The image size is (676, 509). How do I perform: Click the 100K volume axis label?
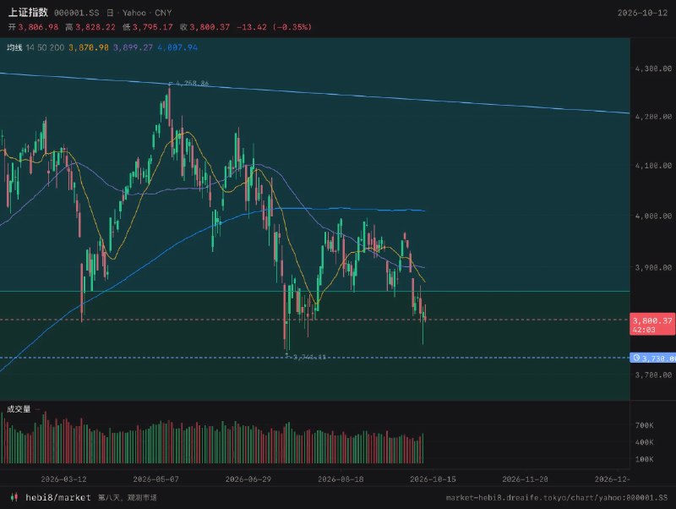644,459
